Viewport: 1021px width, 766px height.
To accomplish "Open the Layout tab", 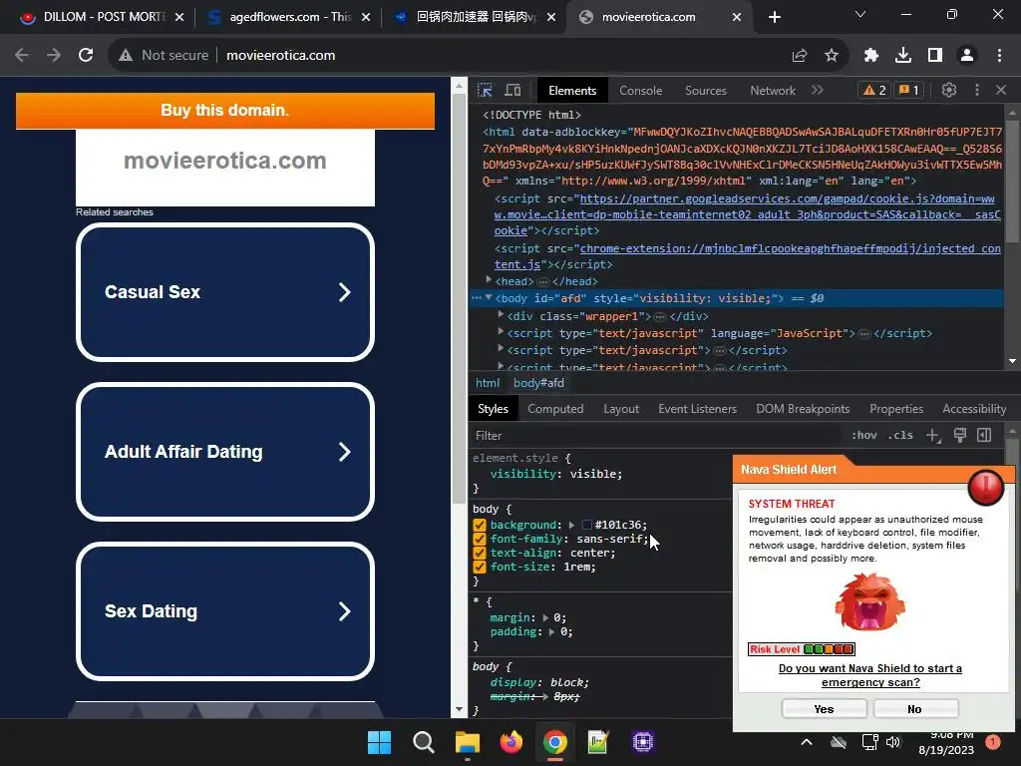I will pyautogui.click(x=621, y=409).
